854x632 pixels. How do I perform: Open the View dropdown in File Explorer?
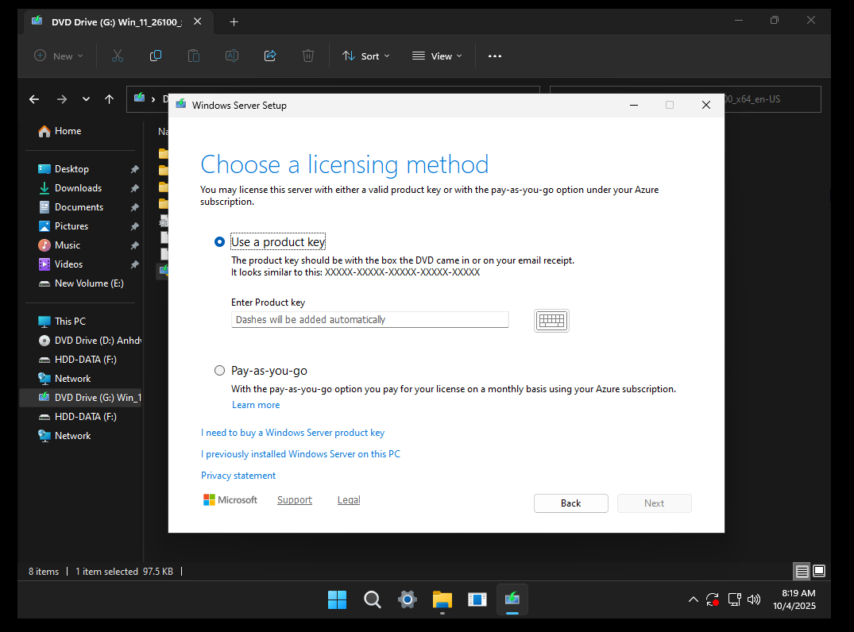[437, 56]
